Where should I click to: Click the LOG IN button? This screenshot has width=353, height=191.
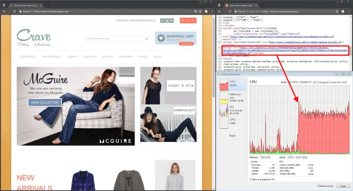(x=188, y=20)
